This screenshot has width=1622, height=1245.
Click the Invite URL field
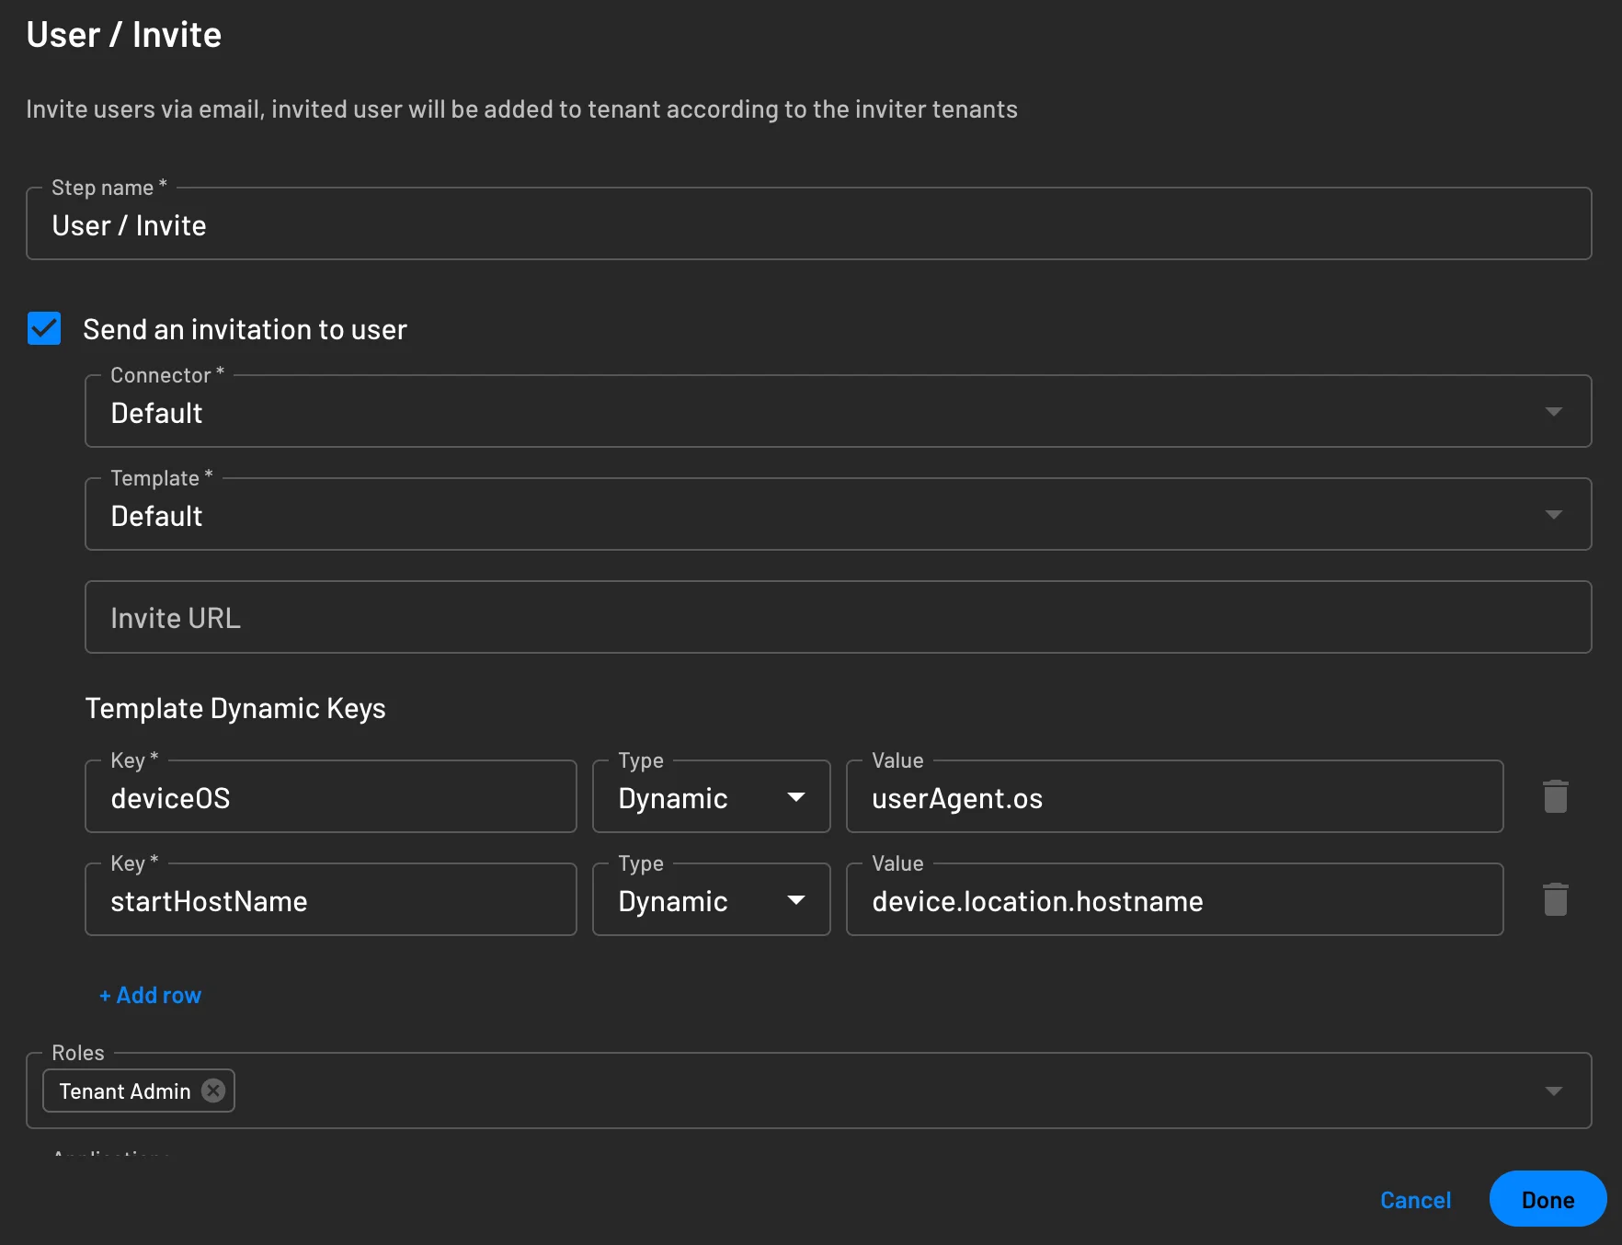[x=838, y=617]
